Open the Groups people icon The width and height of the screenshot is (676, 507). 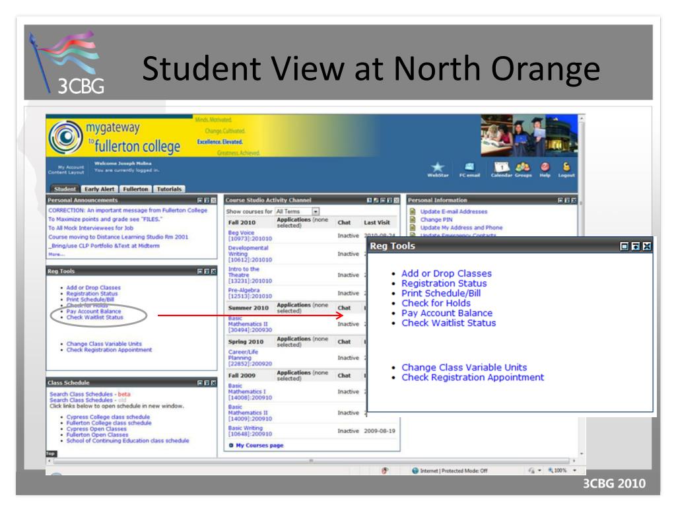523,167
